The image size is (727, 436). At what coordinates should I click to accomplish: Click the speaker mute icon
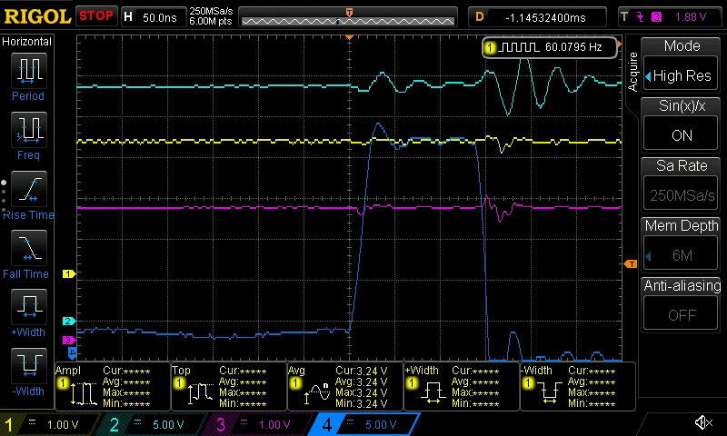click(x=703, y=422)
